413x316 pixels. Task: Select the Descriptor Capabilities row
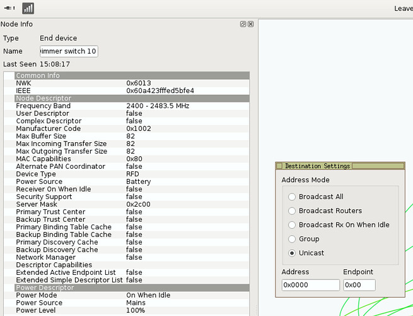[127, 265]
